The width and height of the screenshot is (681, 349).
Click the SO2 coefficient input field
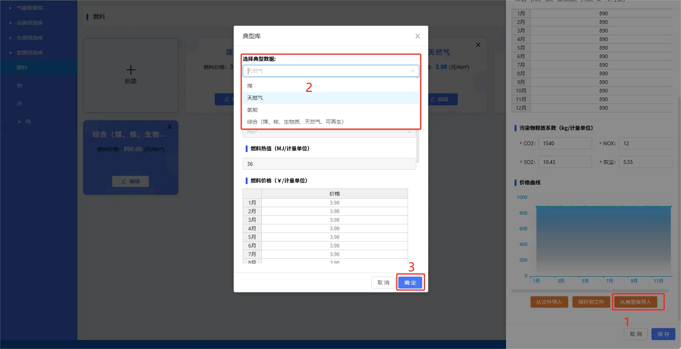pos(565,162)
